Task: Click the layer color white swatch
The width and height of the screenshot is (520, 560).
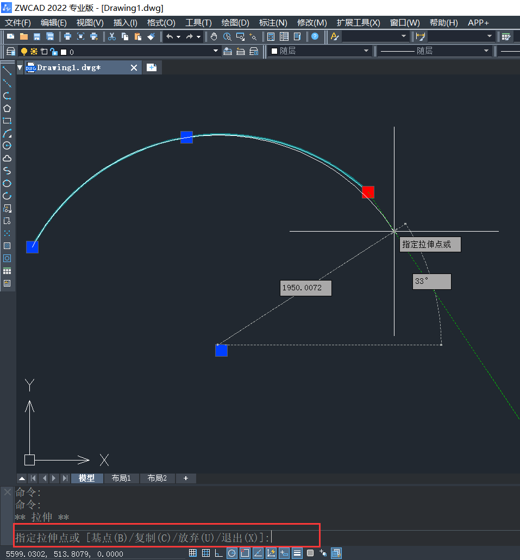Action: pyautogui.click(x=64, y=52)
